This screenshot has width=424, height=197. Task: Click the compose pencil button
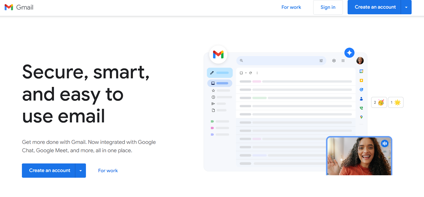pos(220,73)
